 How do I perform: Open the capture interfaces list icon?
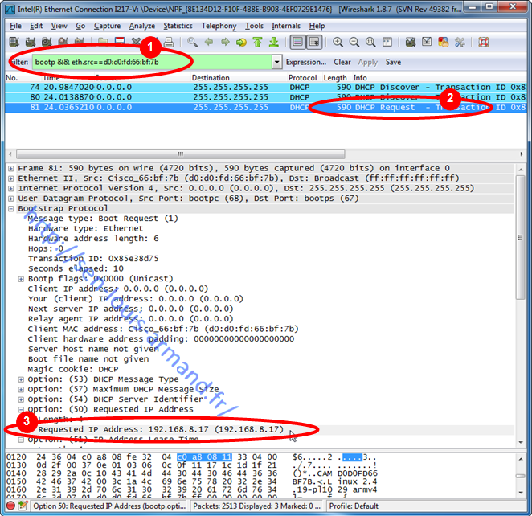(x=14, y=42)
